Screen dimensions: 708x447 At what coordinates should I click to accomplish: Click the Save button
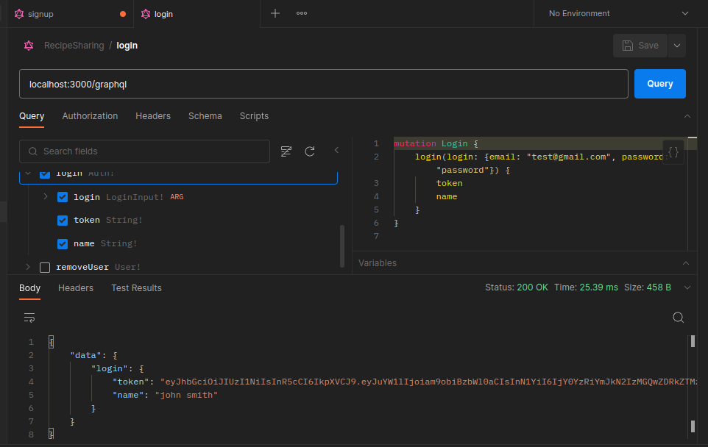(x=640, y=46)
